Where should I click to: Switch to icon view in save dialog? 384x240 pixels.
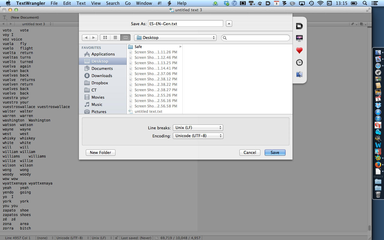(x=105, y=37)
